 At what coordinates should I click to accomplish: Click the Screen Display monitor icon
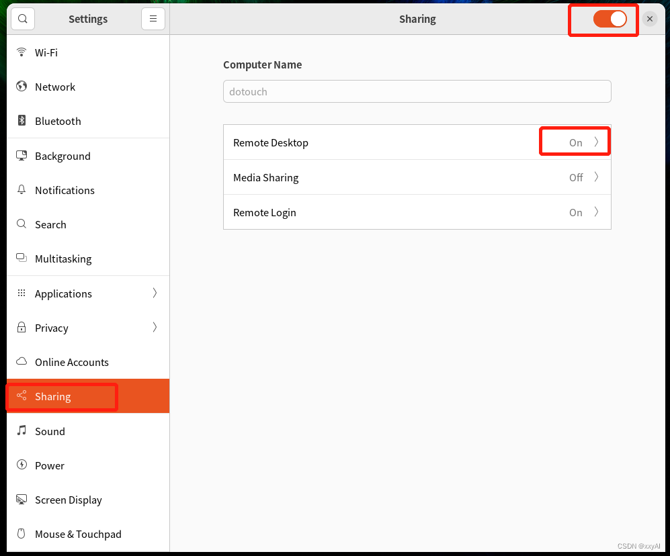tap(22, 499)
